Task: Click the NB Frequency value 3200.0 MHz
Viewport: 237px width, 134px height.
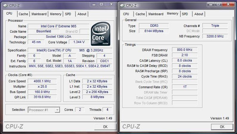Action: [x=215, y=36]
